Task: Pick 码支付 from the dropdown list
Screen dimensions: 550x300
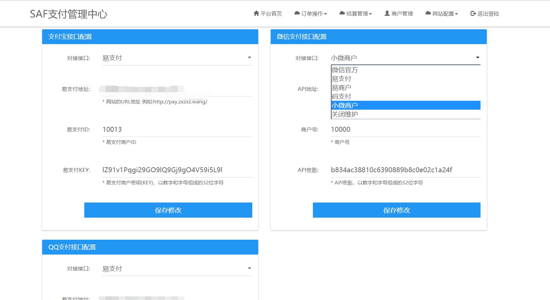Action: 405,96
